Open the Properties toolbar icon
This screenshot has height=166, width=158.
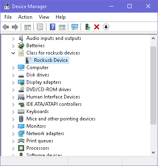[40, 27]
